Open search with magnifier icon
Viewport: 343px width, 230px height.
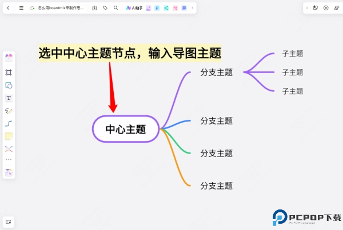coord(115,8)
